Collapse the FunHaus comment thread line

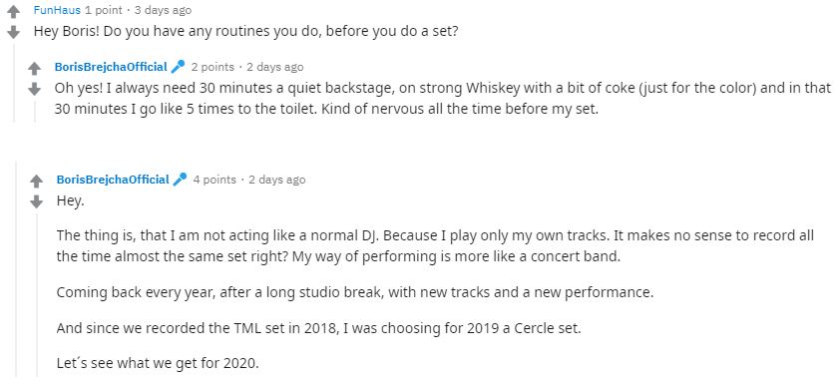click(x=14, y=83)
